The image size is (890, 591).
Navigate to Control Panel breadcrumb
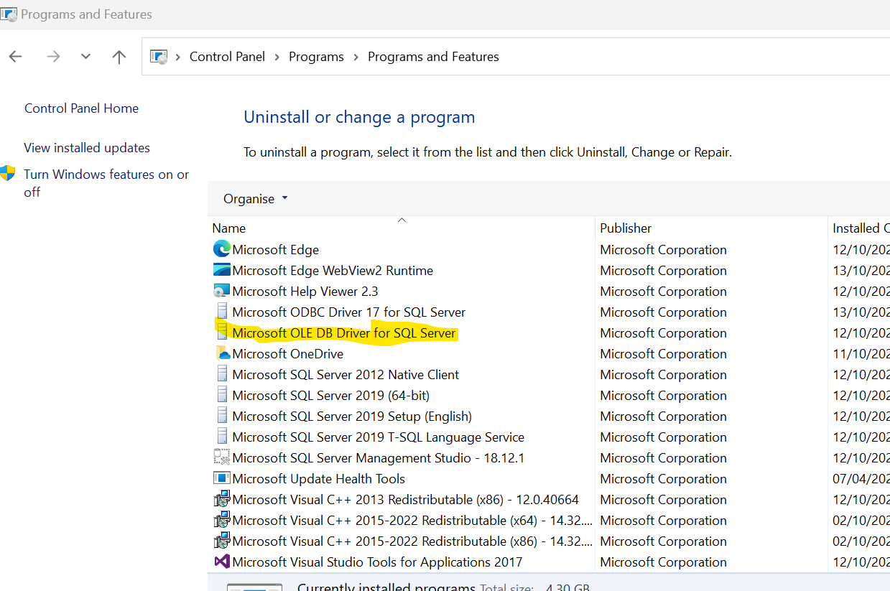[x=227, y=57]
